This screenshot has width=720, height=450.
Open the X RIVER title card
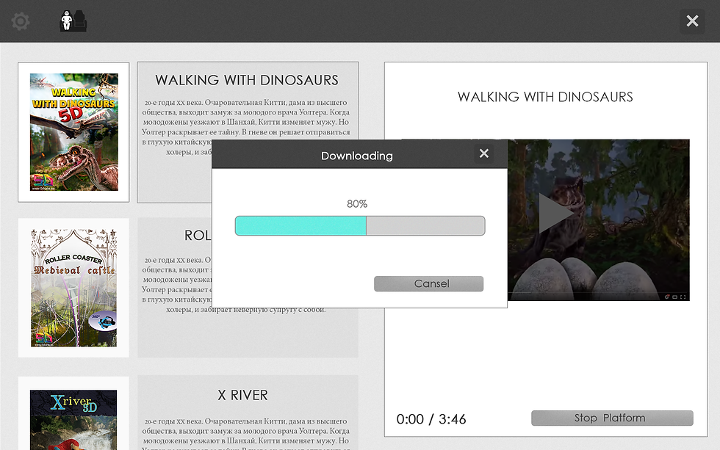coord(248,413)
